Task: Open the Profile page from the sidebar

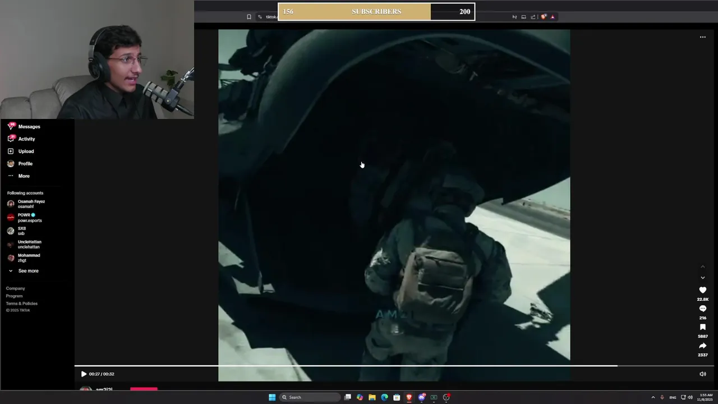Action: tap(20, 164)
